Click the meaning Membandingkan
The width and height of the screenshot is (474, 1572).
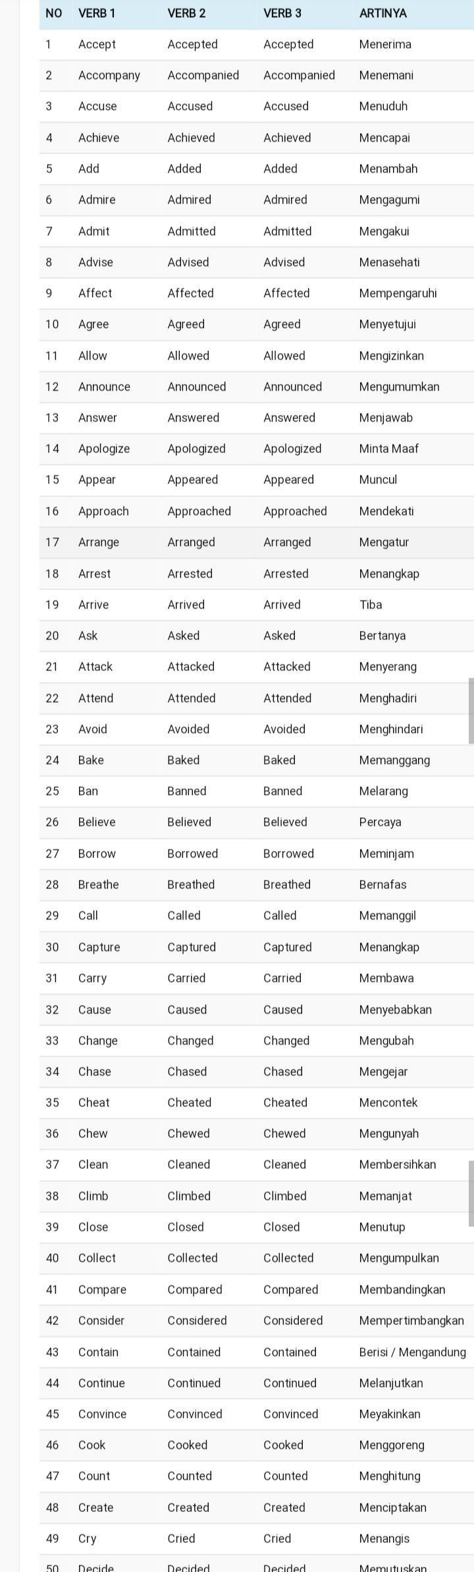pos(402,1289)
